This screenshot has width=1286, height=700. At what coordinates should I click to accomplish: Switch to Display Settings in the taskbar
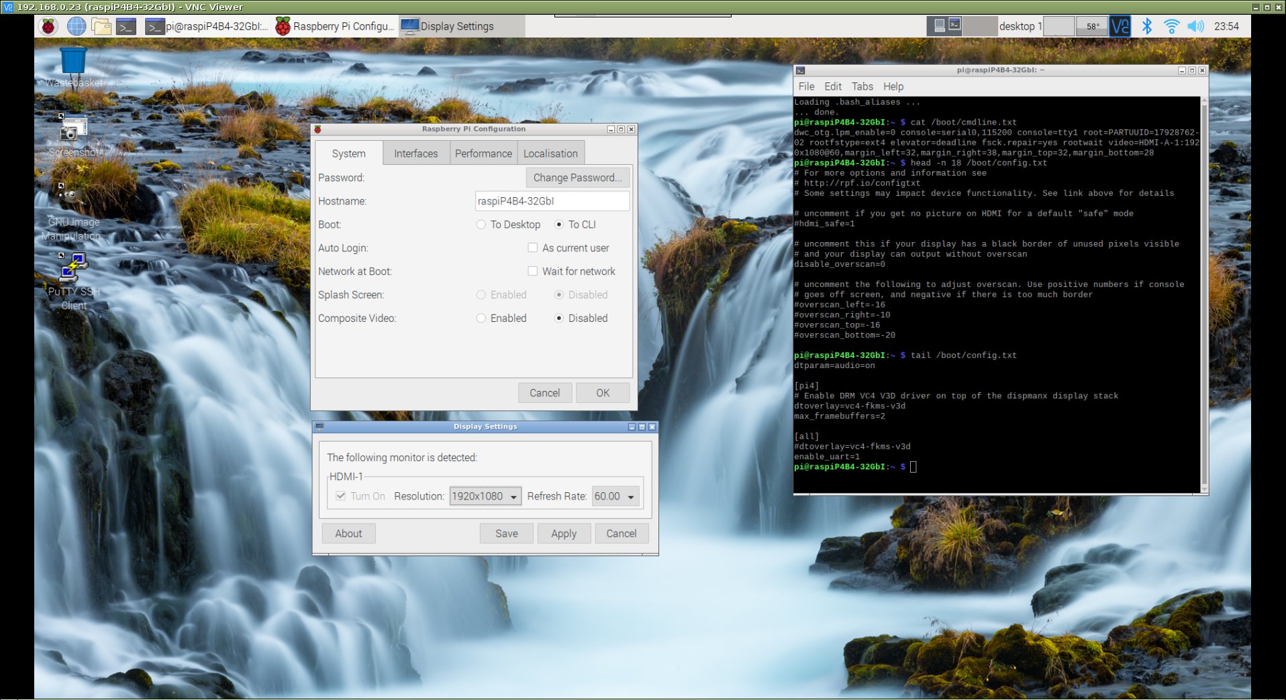pyautogui.click(x=462, y=27)
